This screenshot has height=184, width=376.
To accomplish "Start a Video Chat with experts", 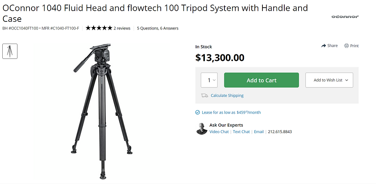I will coord(219,132).
